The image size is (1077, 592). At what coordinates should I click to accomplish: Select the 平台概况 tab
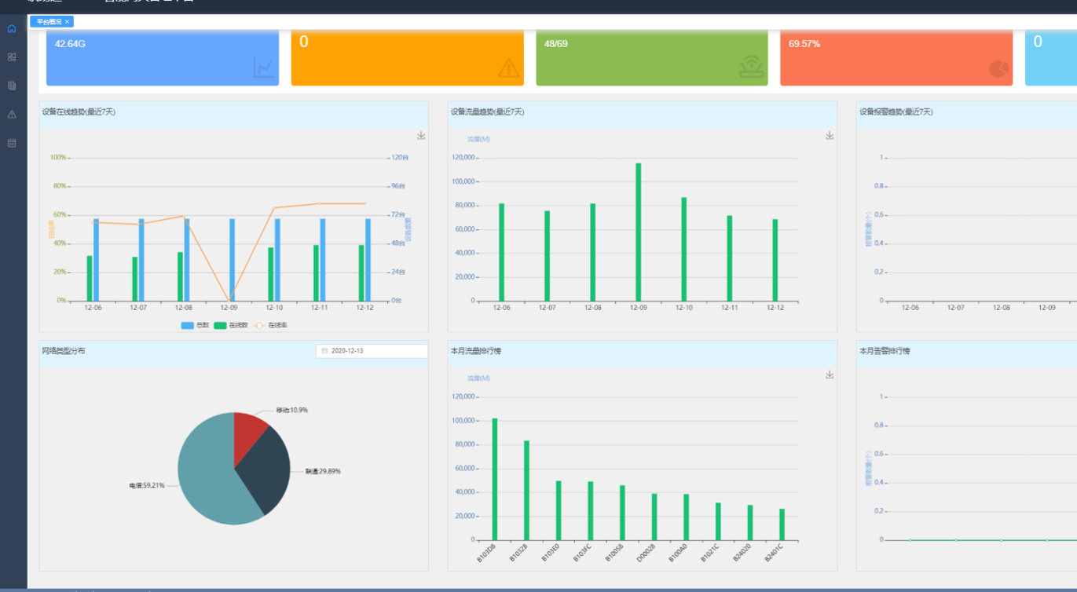click(49, 22)
